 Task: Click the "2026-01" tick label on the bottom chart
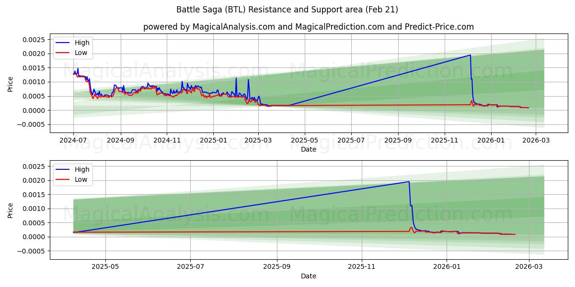pyautogui.click(x=447, y=267)
